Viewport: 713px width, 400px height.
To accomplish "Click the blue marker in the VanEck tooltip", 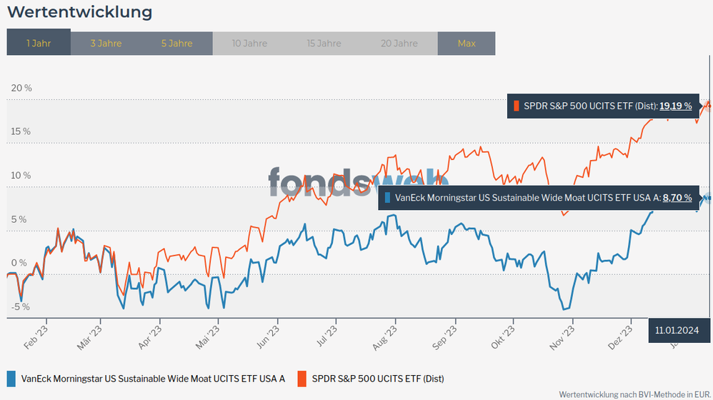I will 387,198.
